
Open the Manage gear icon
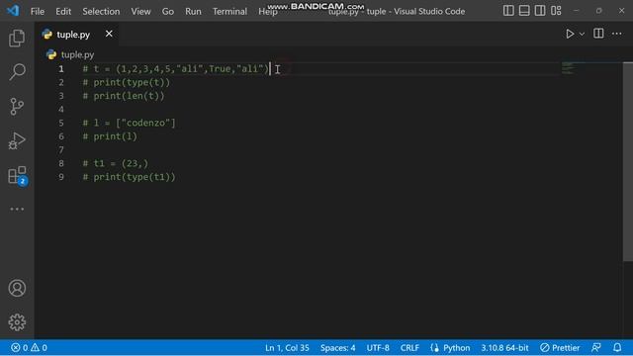[17, 322]
